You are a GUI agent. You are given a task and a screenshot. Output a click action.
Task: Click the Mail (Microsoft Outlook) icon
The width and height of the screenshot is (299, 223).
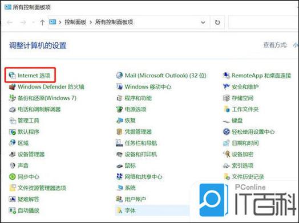point(119,76)
